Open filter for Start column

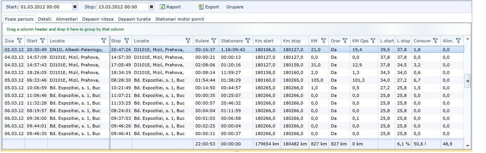pyautogui.click(x=43, y=41)
